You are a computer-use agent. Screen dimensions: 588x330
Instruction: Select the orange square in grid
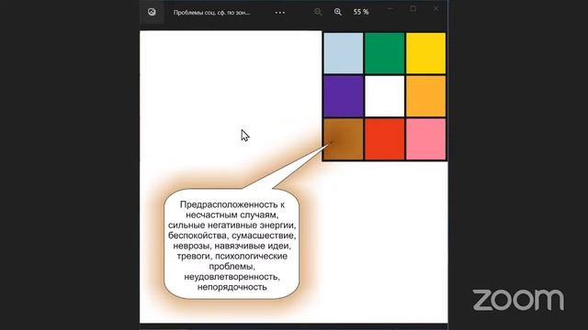pos(425,96)
